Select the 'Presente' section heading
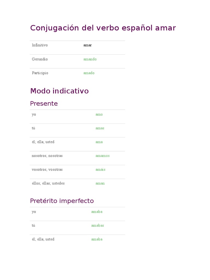 (x=44, y=104)
